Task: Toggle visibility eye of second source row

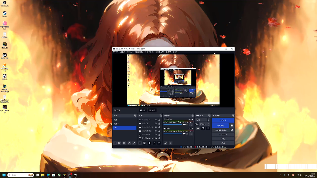Action: pyautogui.click(x=156, y=123)
